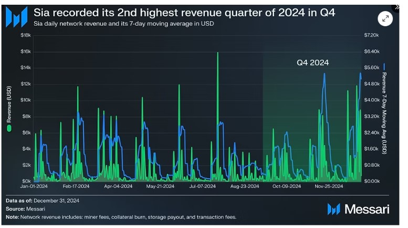Click the May-21-2024 date label
Image resolution: width=408 pixels, height=228 pixels.
coord(160,186)
